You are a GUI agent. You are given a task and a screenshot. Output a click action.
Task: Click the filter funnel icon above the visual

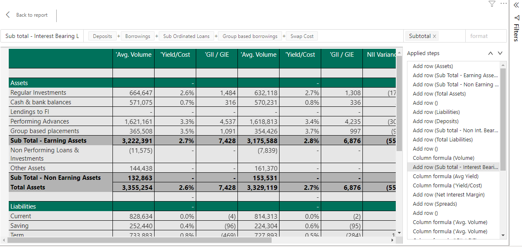492,4
